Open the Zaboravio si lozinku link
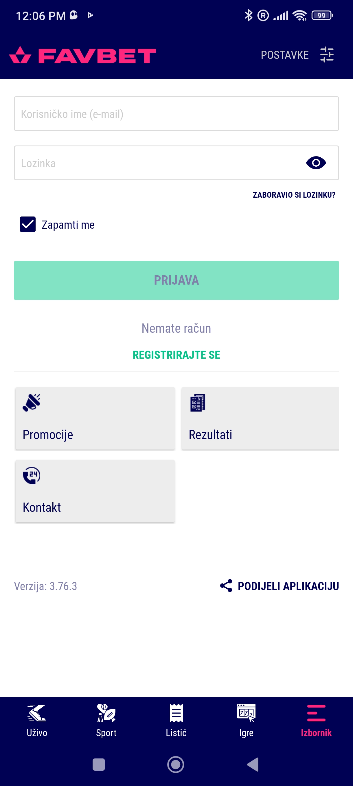Viewport: 353px width, 786px height. [x=294, y=195]
